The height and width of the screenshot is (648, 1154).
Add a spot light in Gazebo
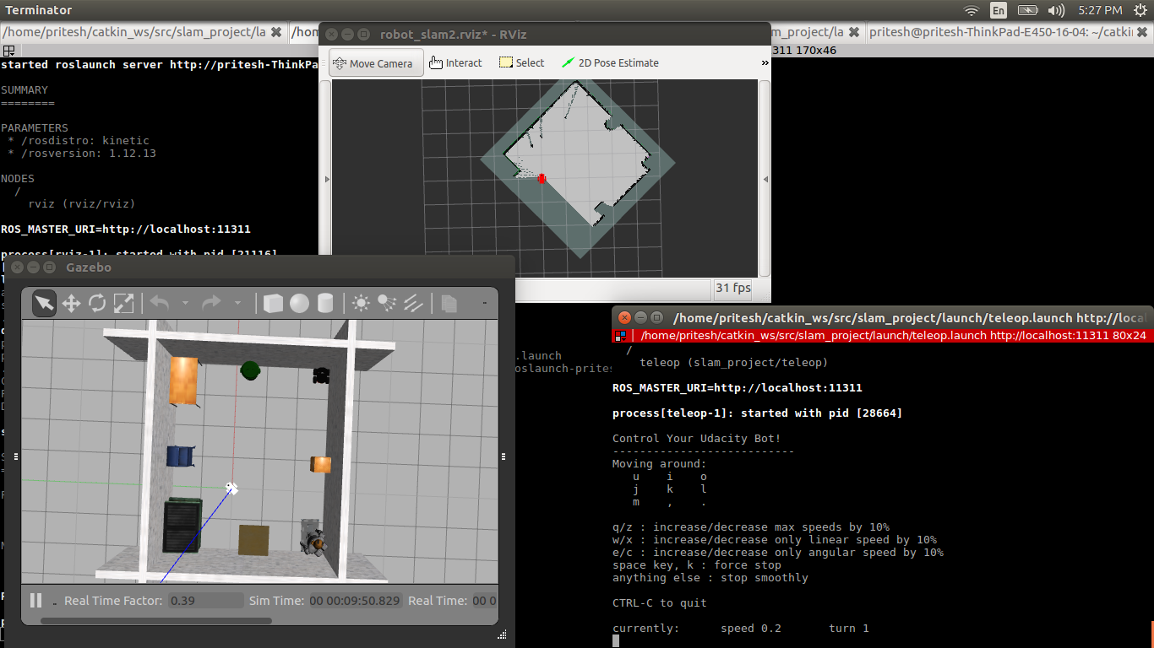coord(387,303)
